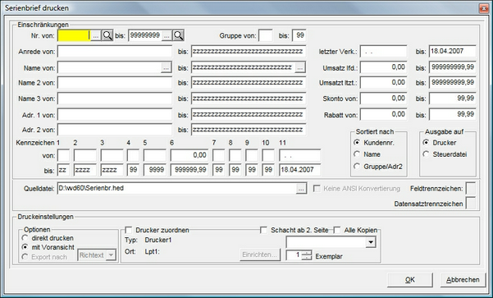Click the Name 3 von input field
The width and height of the screenshot is (493, 298).
pyautogui.click(x=115, y=99)
